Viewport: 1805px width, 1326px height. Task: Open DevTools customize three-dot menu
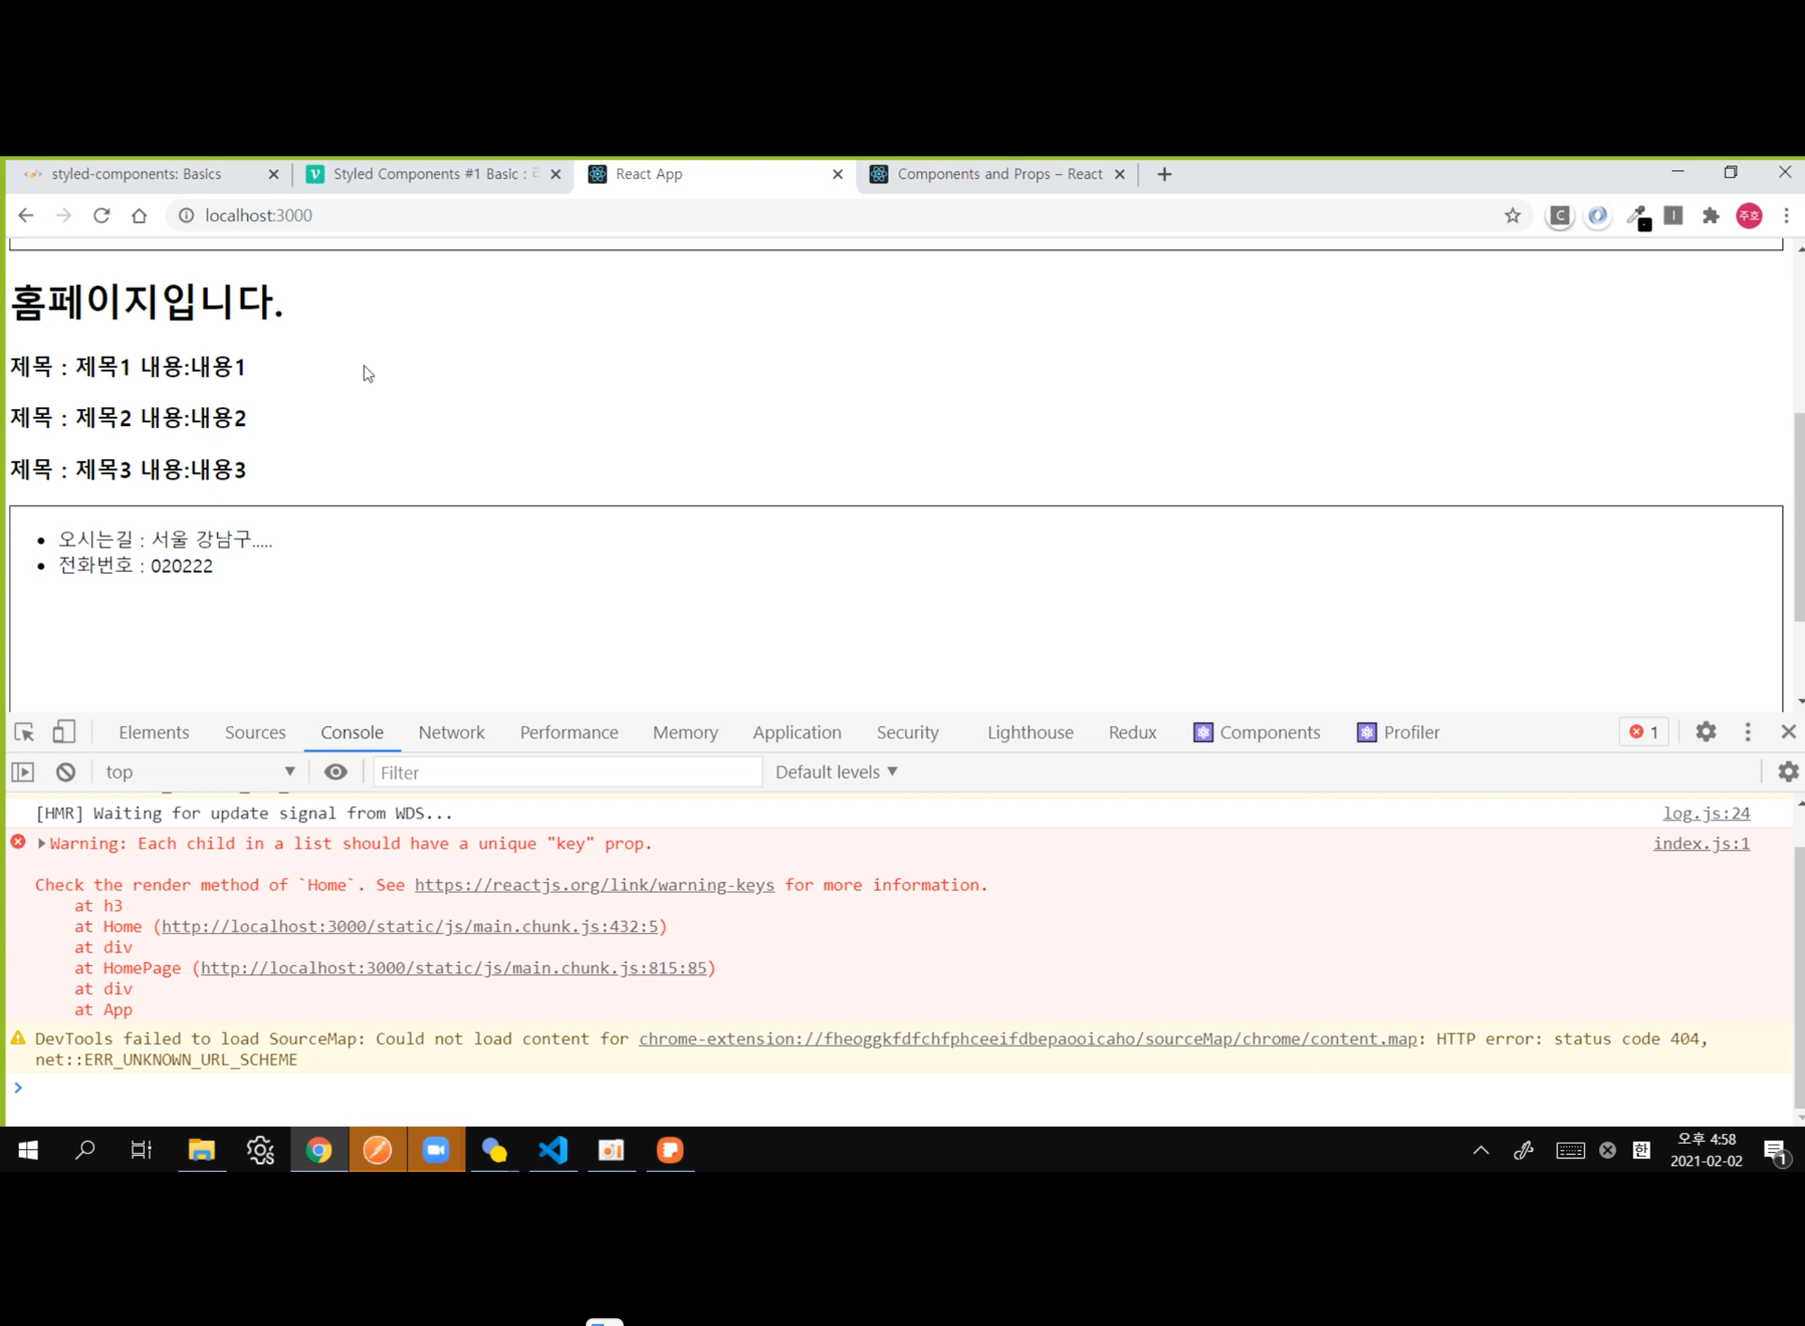click(x=1748, y=731)
